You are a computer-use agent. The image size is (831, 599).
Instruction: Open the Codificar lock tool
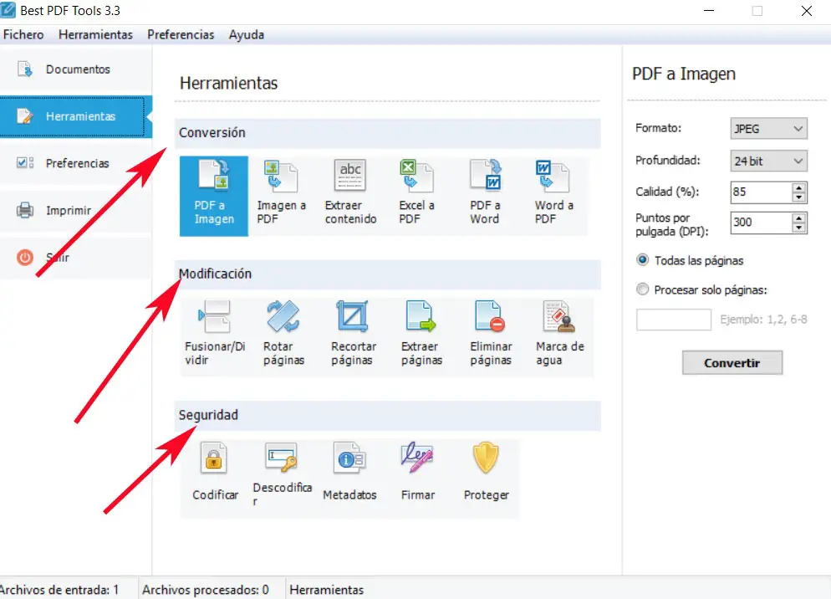pyautogui.click(x=215, y=471)
